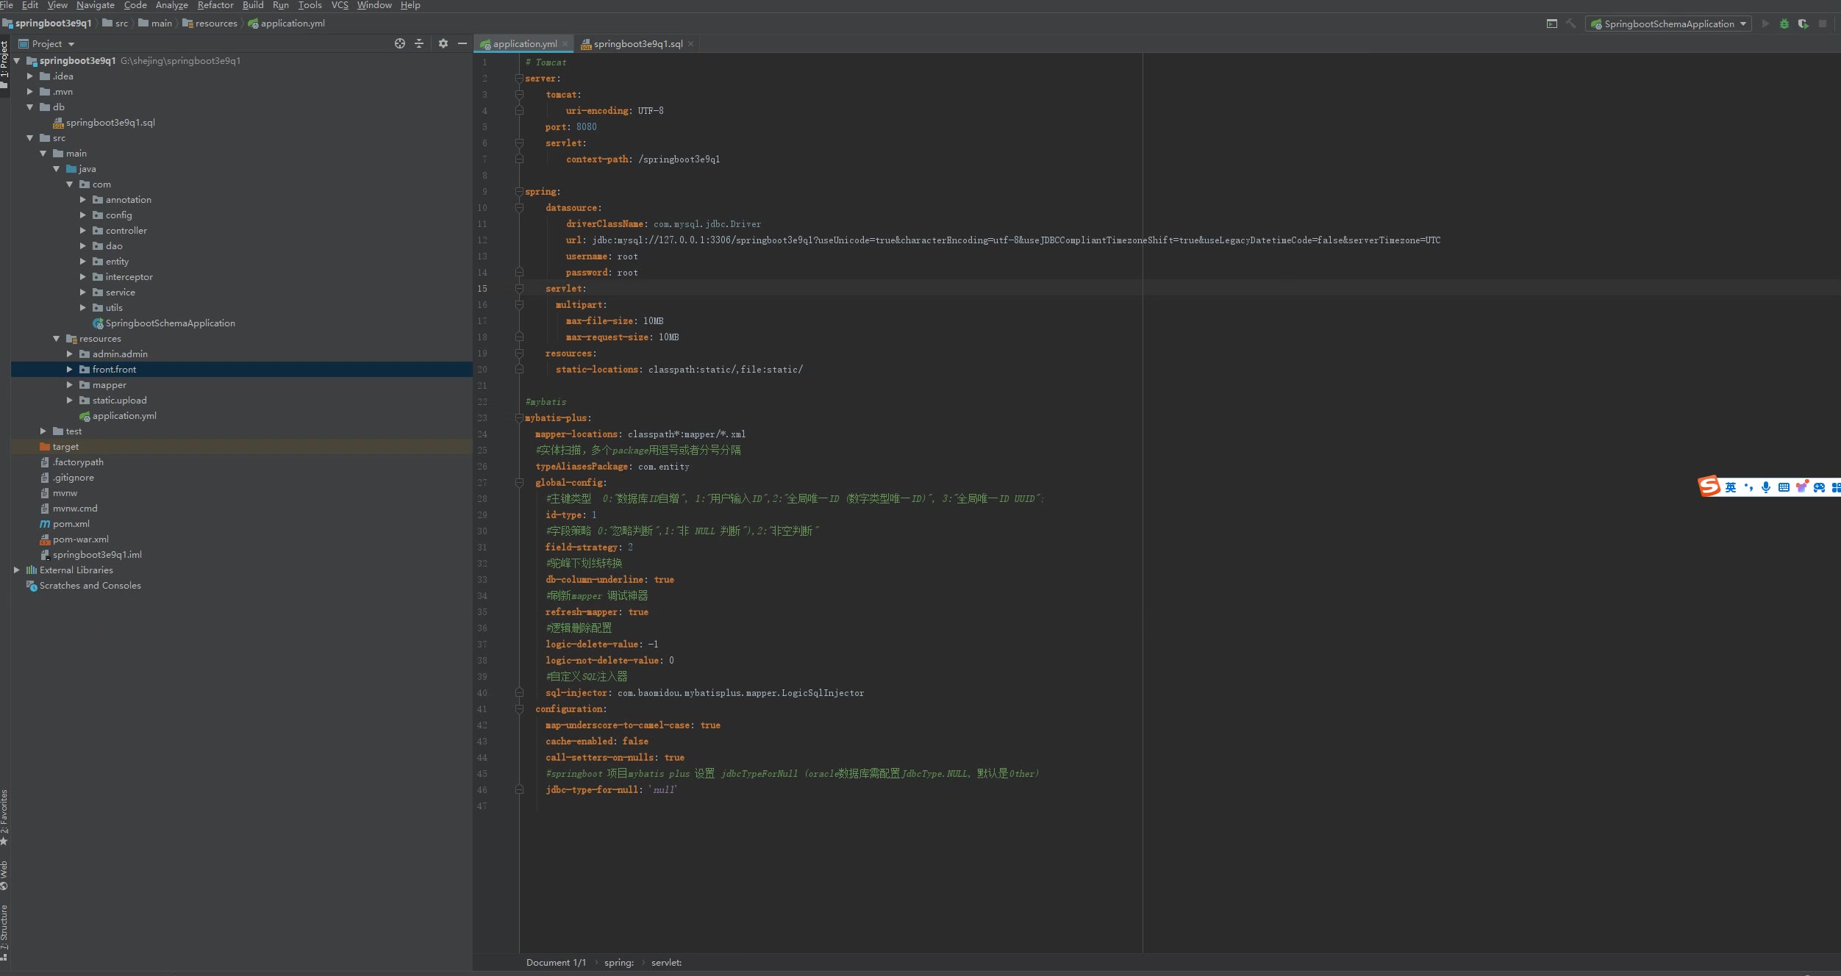Collapse the db folder

click(30, 107)
